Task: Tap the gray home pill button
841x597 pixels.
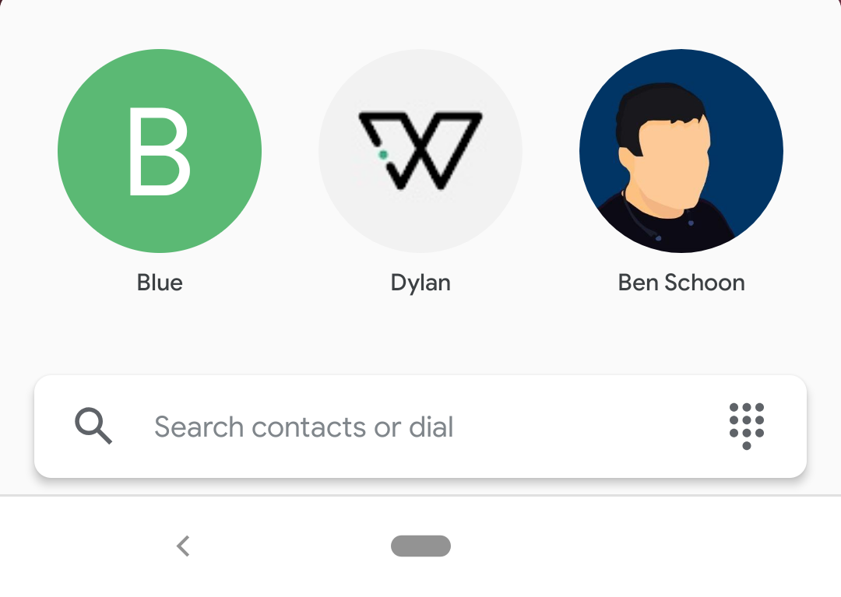Action: pyautogui.click(x=420, y=546)
